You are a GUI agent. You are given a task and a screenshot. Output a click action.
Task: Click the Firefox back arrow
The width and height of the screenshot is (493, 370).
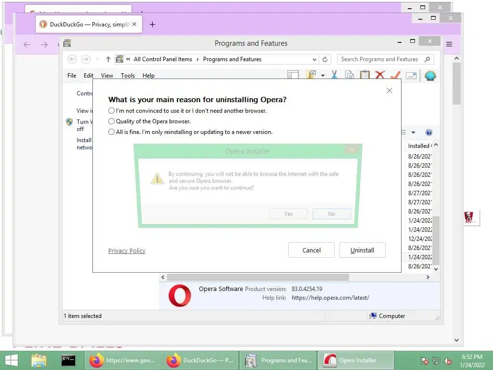tap(27, 45)
